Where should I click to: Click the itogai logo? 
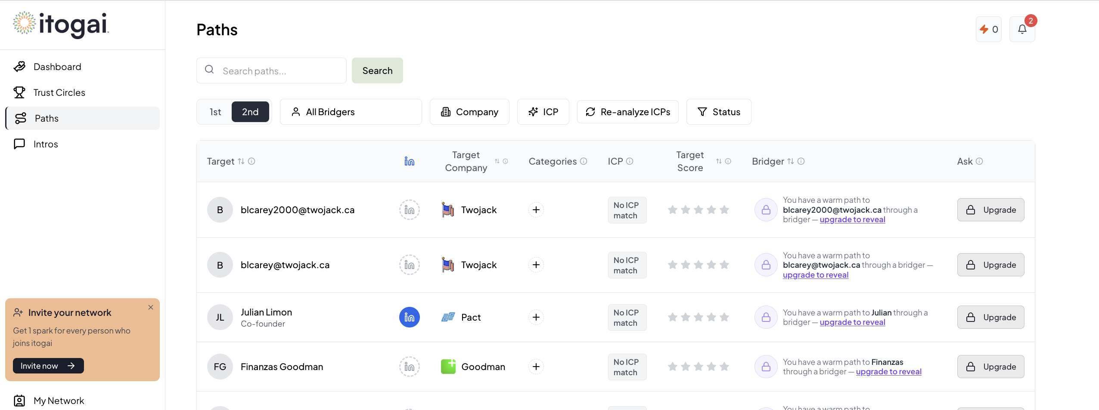tap(61, 24)
